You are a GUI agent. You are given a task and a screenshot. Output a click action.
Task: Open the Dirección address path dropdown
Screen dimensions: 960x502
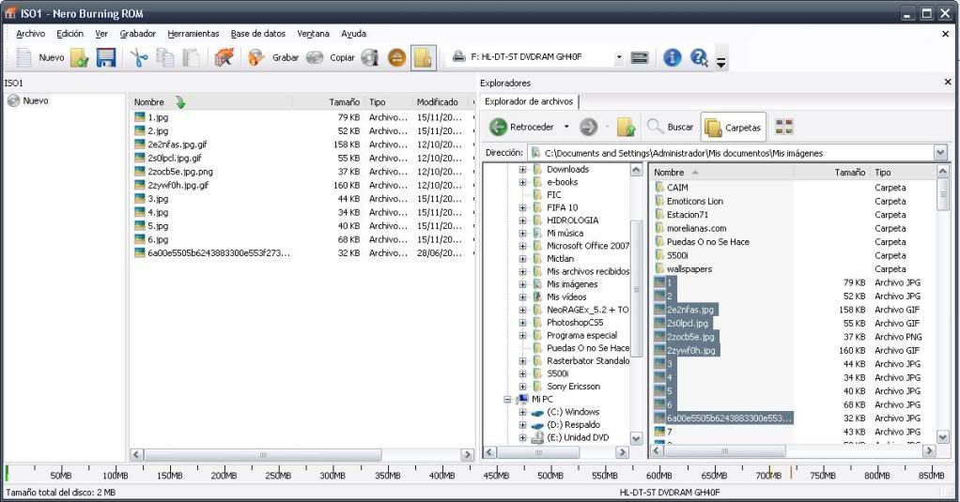(x=940, y=153)
